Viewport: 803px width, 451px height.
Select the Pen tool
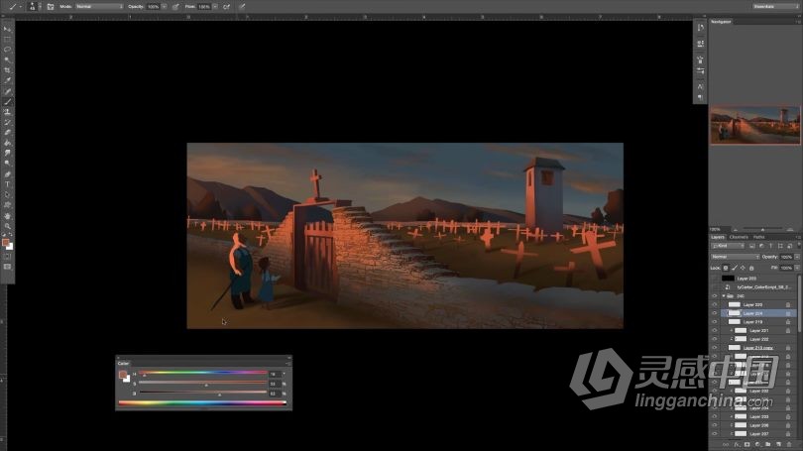7,174
